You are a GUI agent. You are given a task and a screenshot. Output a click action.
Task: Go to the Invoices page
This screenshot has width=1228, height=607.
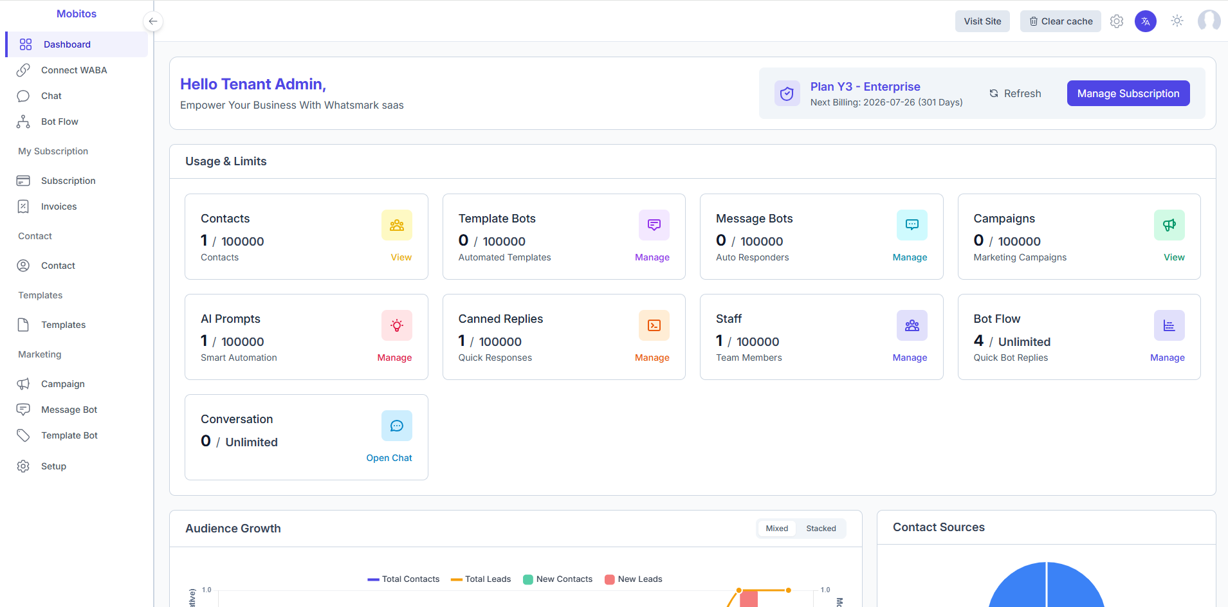tap(58, 206)
